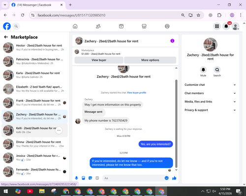Click the $1,000 2bed/2bath listing text

[x=101, y=54]
